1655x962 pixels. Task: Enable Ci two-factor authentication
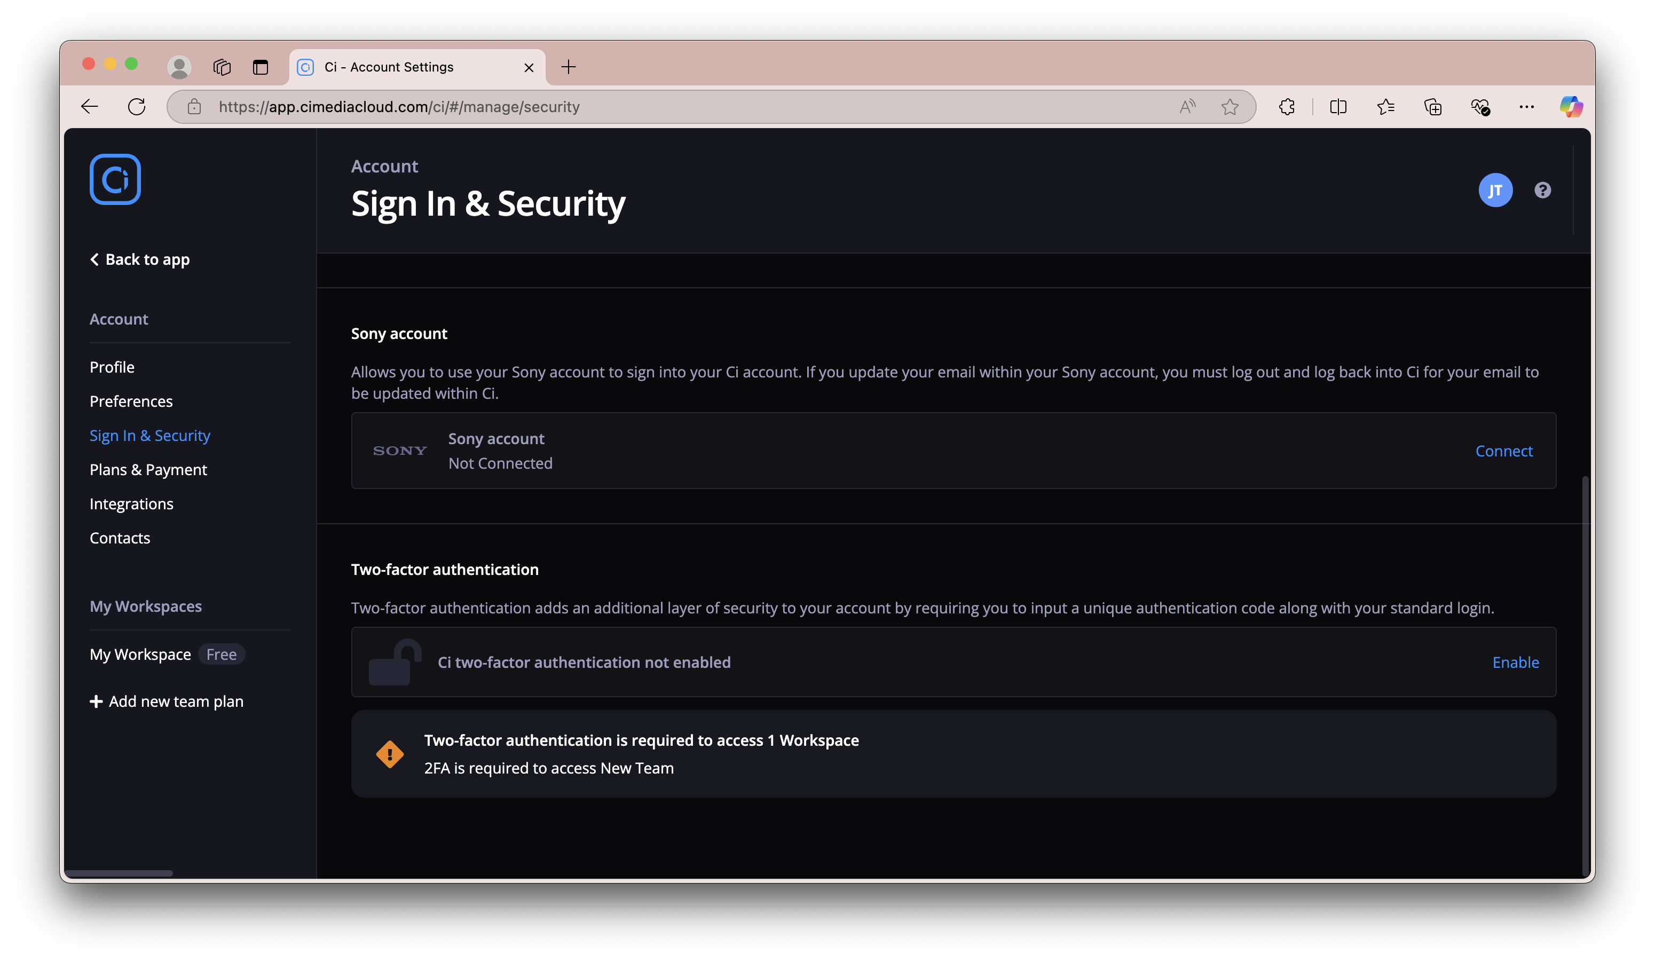[1516, 663]
